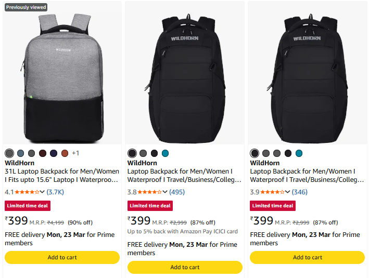
Task: Pick the navy blue swatch for the 31L backpack
Action: (54, 153)
